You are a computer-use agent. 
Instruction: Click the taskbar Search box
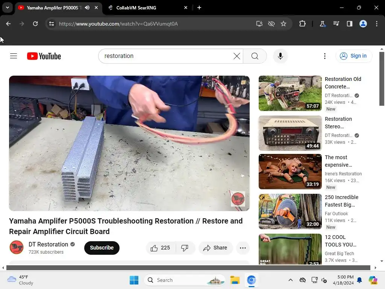click(x=185, y=280)
